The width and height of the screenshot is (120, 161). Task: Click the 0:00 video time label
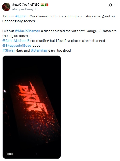10,154
